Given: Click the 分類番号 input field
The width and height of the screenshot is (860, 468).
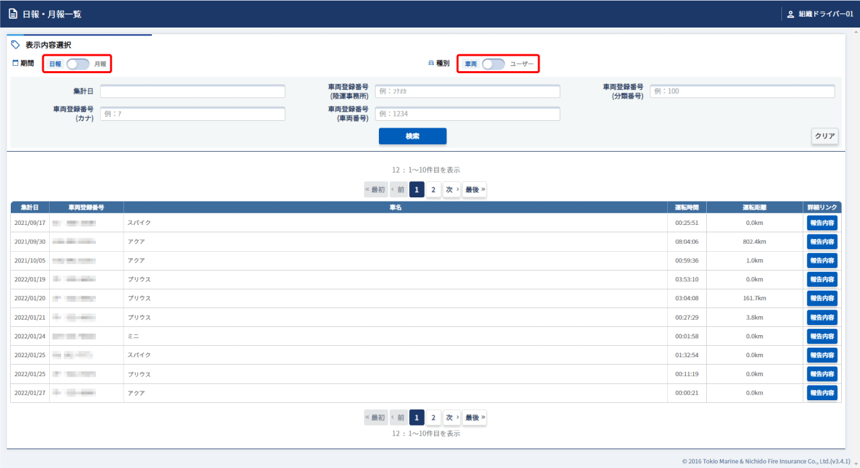Looking at the screenshot, I should pyautogui.click(x=742, y=91).
